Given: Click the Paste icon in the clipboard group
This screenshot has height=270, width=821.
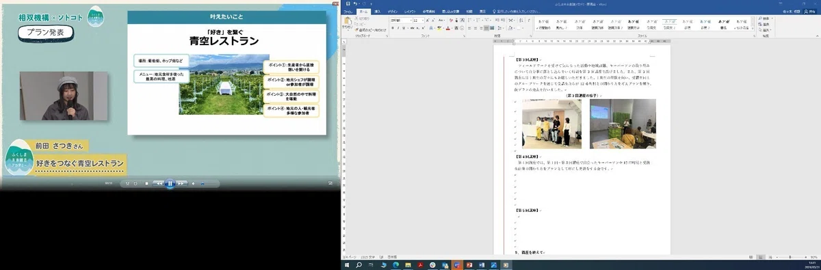Looking at the screenshot, I should (x=348, y=21).
